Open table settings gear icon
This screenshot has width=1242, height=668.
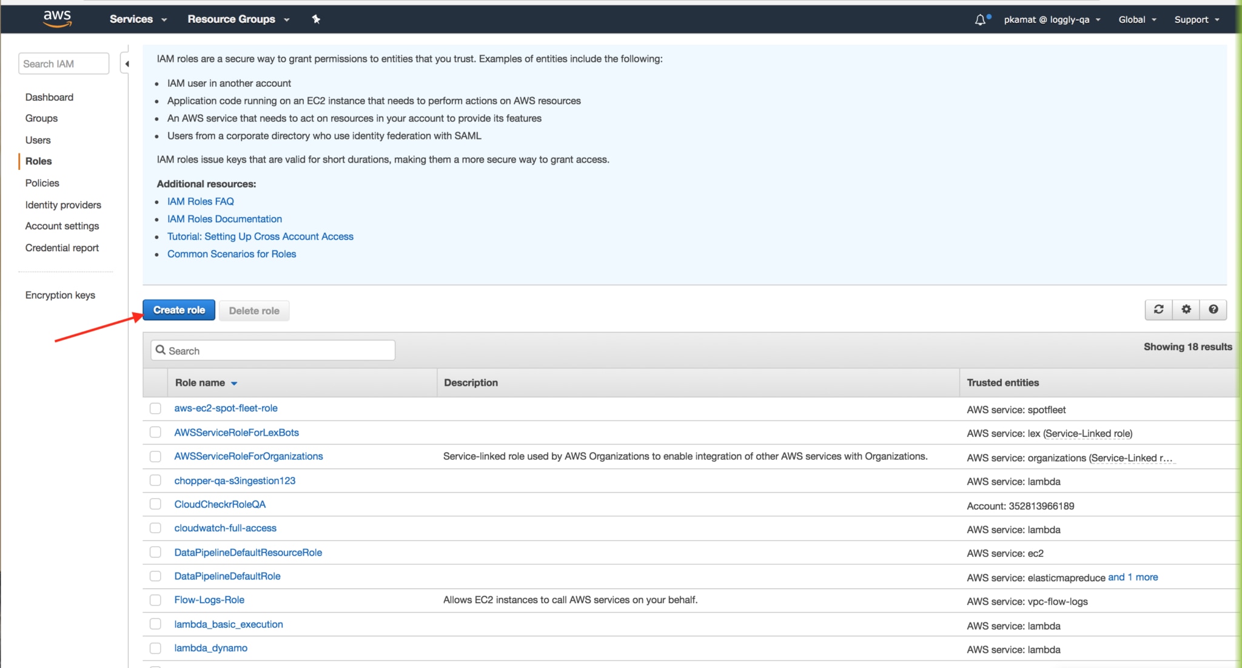click(x=1186, y=309)
